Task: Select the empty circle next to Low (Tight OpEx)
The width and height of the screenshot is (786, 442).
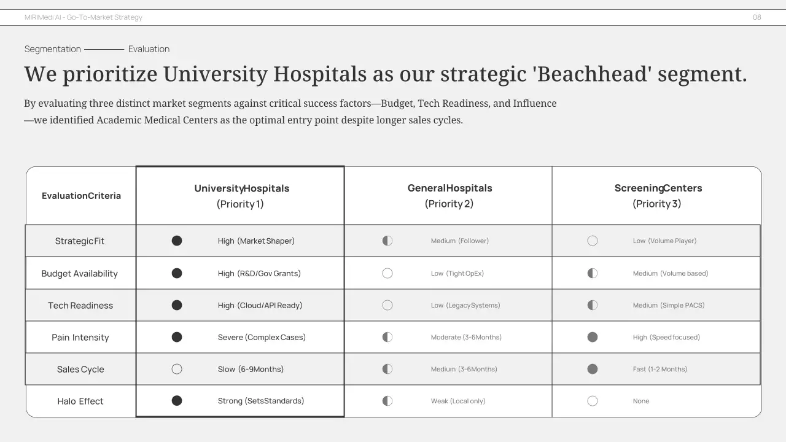Action: coord(387,273)
